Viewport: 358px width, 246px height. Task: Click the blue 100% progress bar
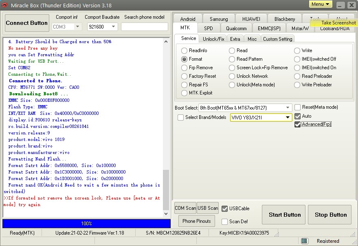(x=86, y=224)
